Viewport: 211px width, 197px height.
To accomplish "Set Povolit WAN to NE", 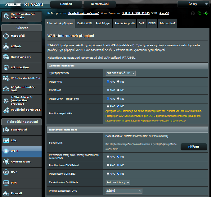I will [x=118, y=81].
